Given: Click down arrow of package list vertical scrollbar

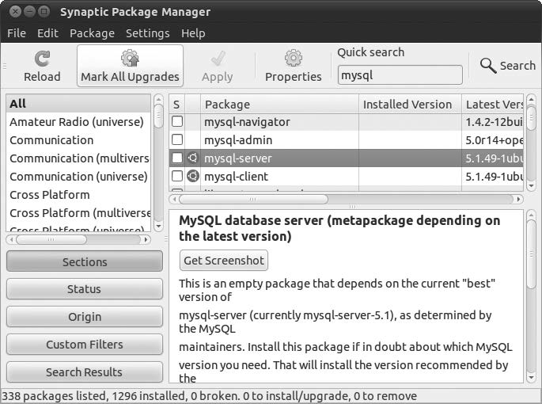Looking at the screenshot, I should pos(531,186).
